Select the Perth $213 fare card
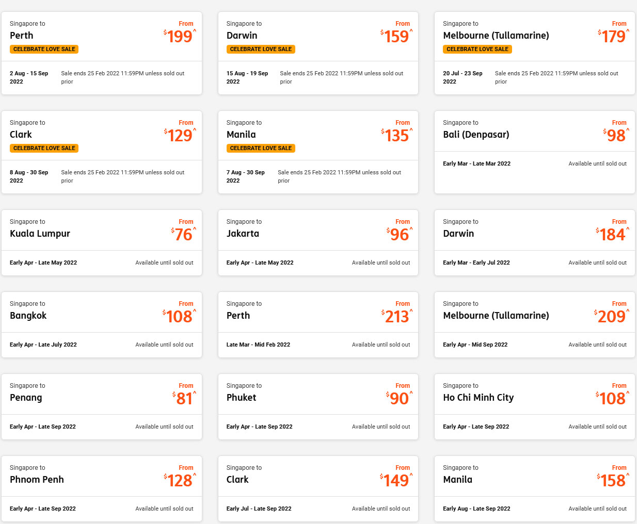 pyautogui.click(x=318, y=324)
